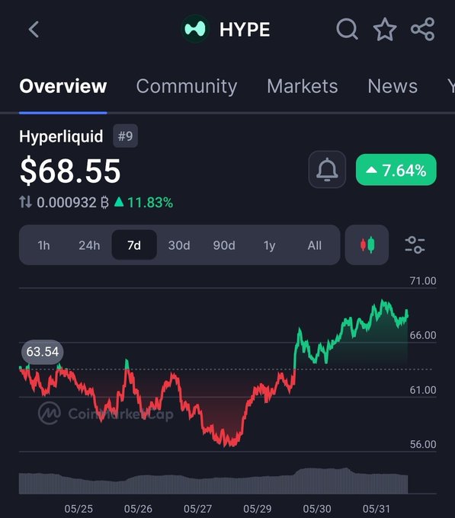This screenshot has height=518, width=455.
Task: Tap the HYPE ticker title
Action: [x=245, y=30]
